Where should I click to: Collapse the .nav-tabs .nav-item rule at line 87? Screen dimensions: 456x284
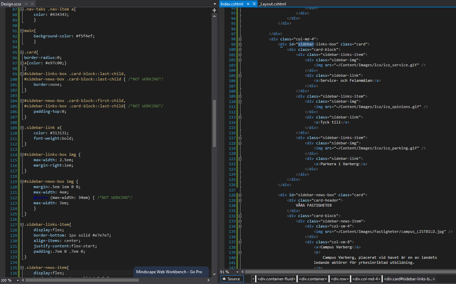coord(22,9)
